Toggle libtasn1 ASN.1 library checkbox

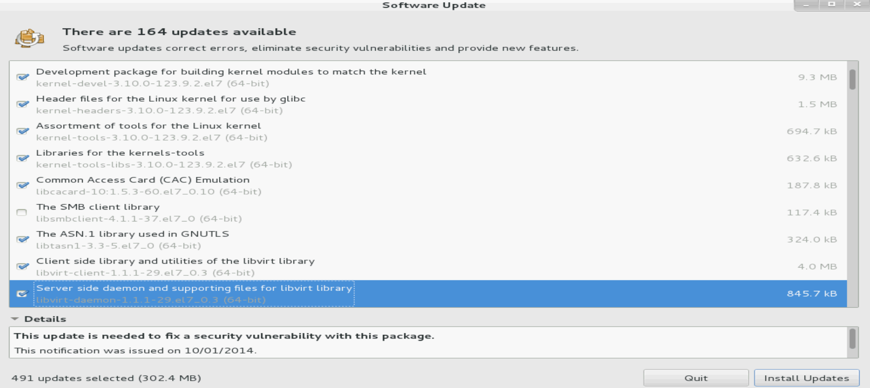22,239
